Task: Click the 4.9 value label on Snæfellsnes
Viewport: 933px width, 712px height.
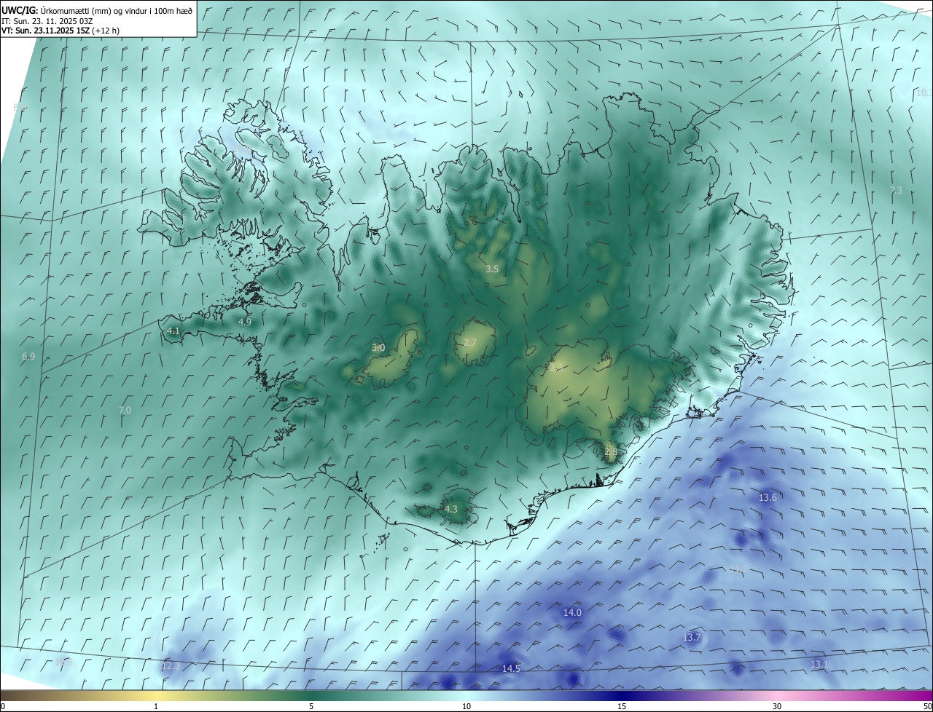Action: pos(245,322)
